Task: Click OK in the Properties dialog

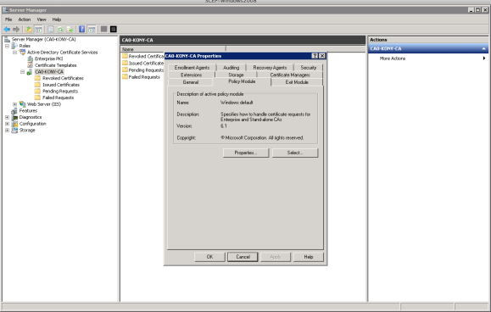Action: [x=209, y=257]
